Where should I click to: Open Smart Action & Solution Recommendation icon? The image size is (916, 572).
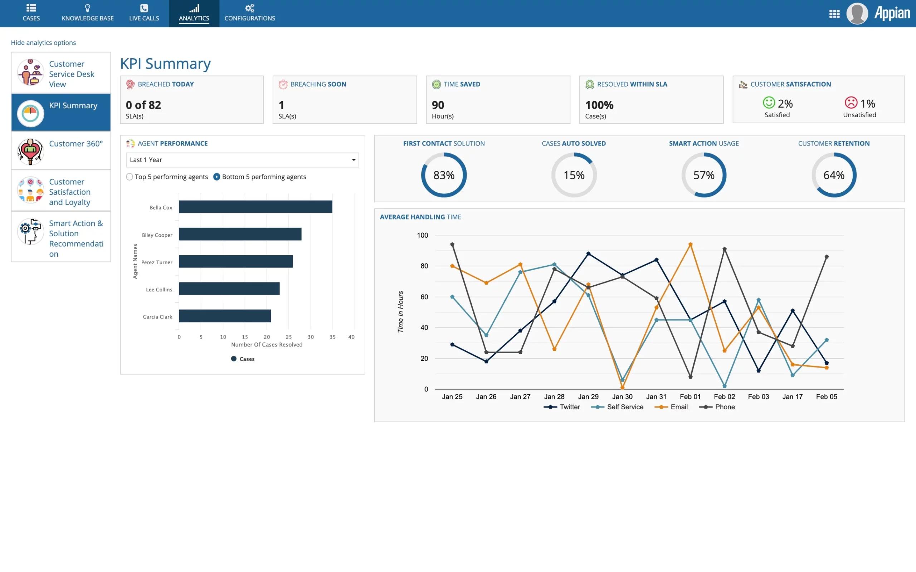pos(30,232)
